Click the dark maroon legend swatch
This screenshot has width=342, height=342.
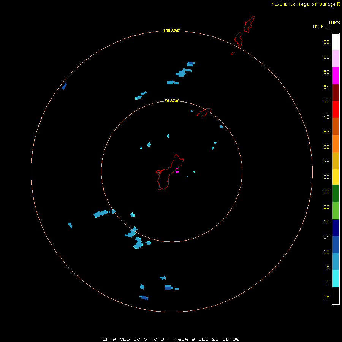(336, 92)
